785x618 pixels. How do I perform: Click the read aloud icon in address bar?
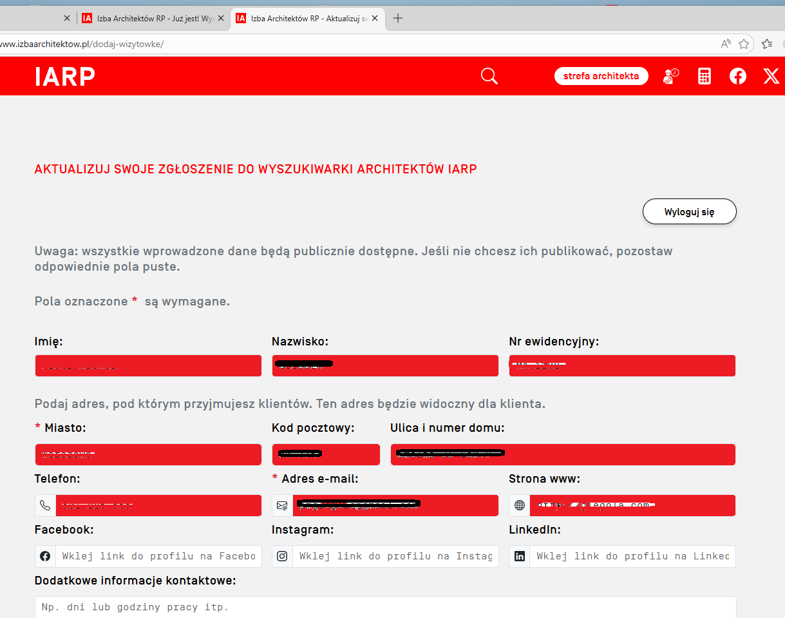[x=726, y=44]
